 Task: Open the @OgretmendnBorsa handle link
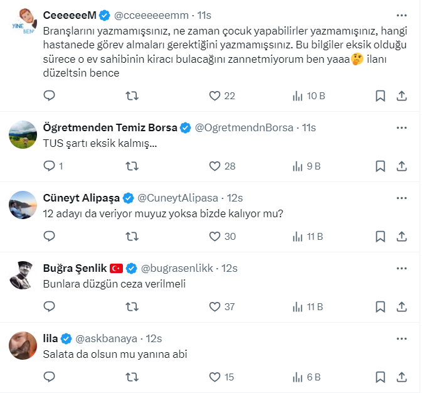click(x=244, y=127)
